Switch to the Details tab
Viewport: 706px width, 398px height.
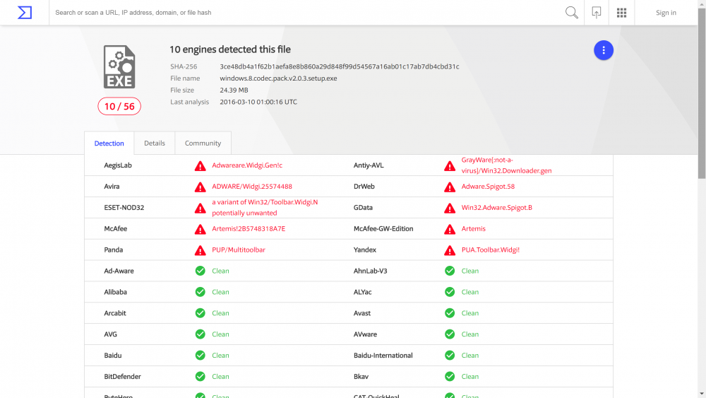point(155,144)
